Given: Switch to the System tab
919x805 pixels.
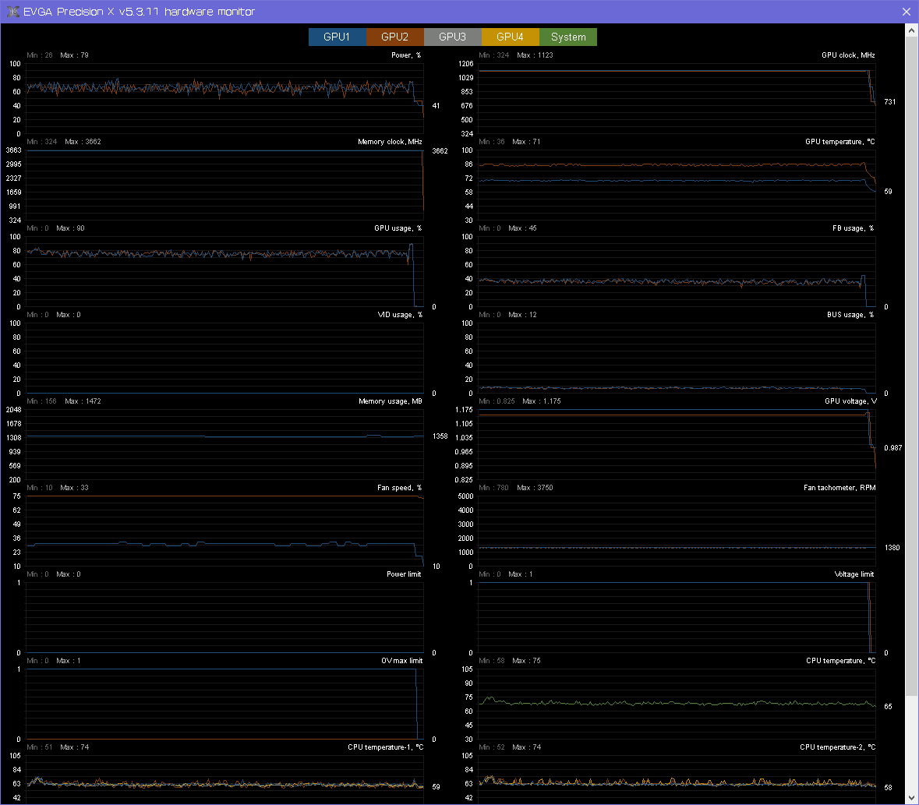Looking at the screenshot, I should coord(568,37).
